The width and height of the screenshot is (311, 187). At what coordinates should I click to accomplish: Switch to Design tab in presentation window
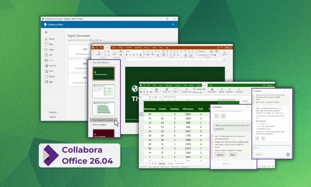[120, 48]
